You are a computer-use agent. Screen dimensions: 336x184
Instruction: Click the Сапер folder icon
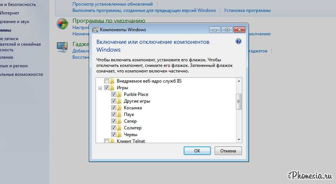coord(119,121)
